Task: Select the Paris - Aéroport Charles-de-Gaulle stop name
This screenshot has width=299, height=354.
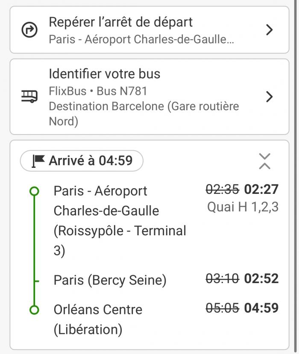Action: click(x=120, y=221)
